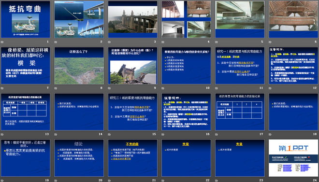319x182 pixels.
Task: Play animation using star under slide 22
Action: tap(163, 181)
